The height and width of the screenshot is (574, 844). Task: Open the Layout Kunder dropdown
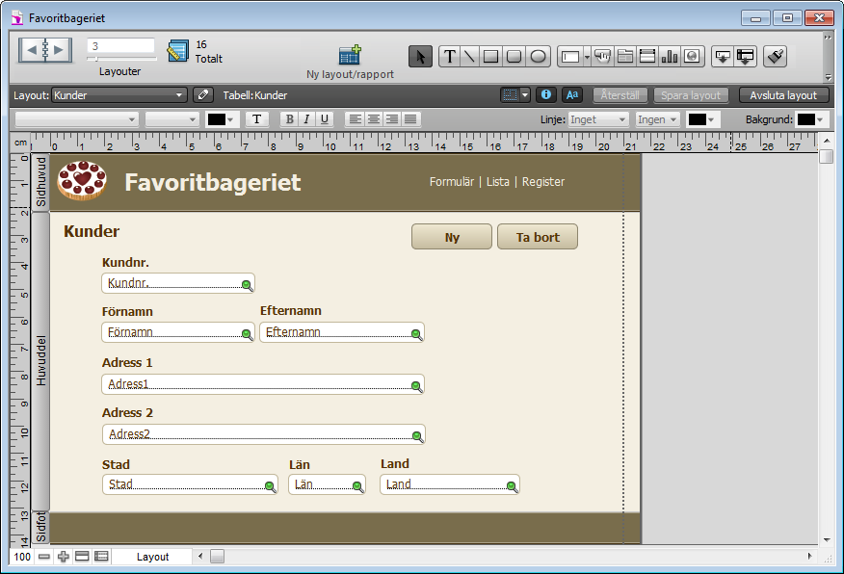[119, 95]
